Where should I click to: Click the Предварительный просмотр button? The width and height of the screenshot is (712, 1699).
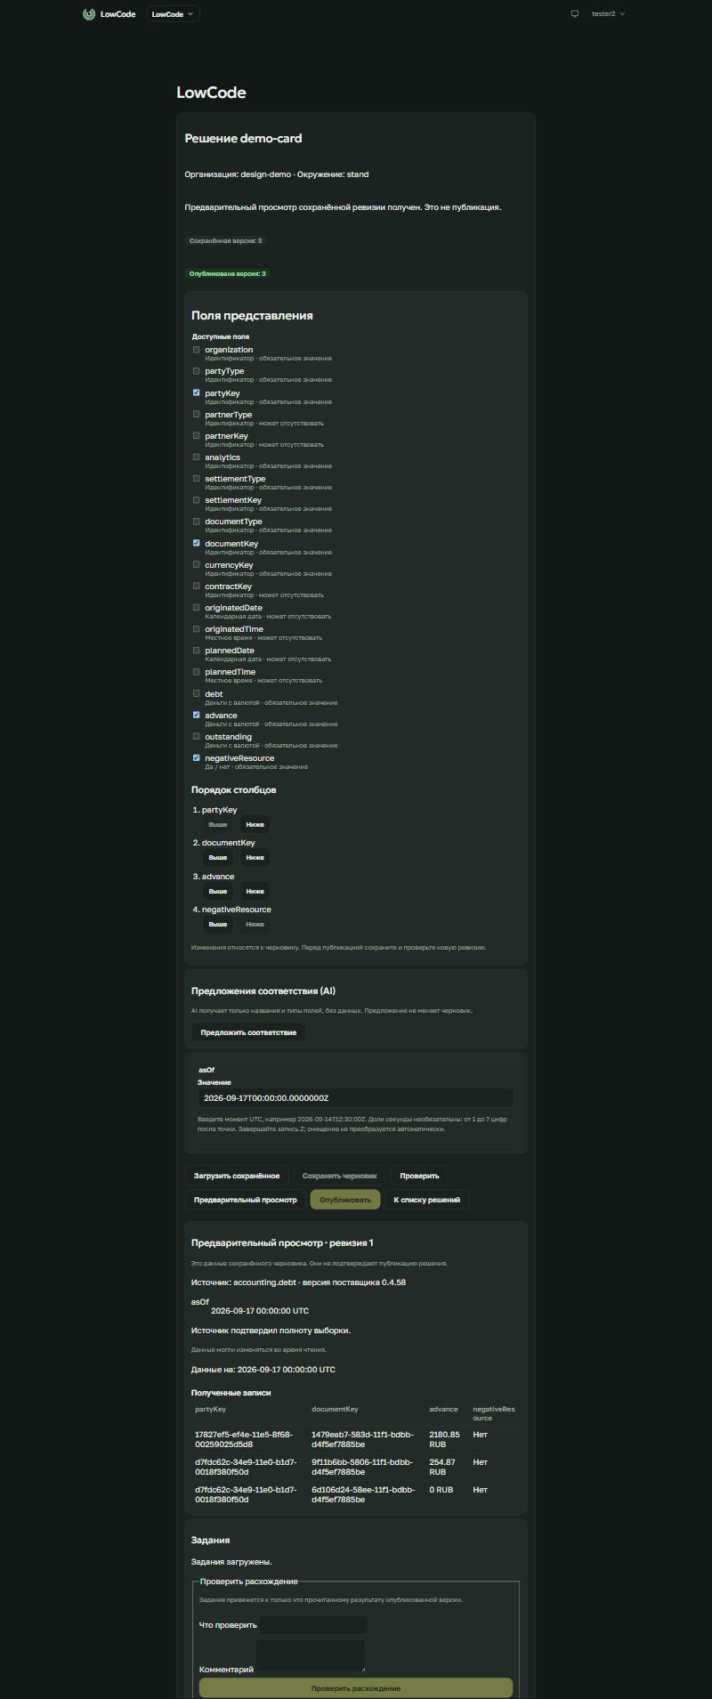coord(246,1200)
